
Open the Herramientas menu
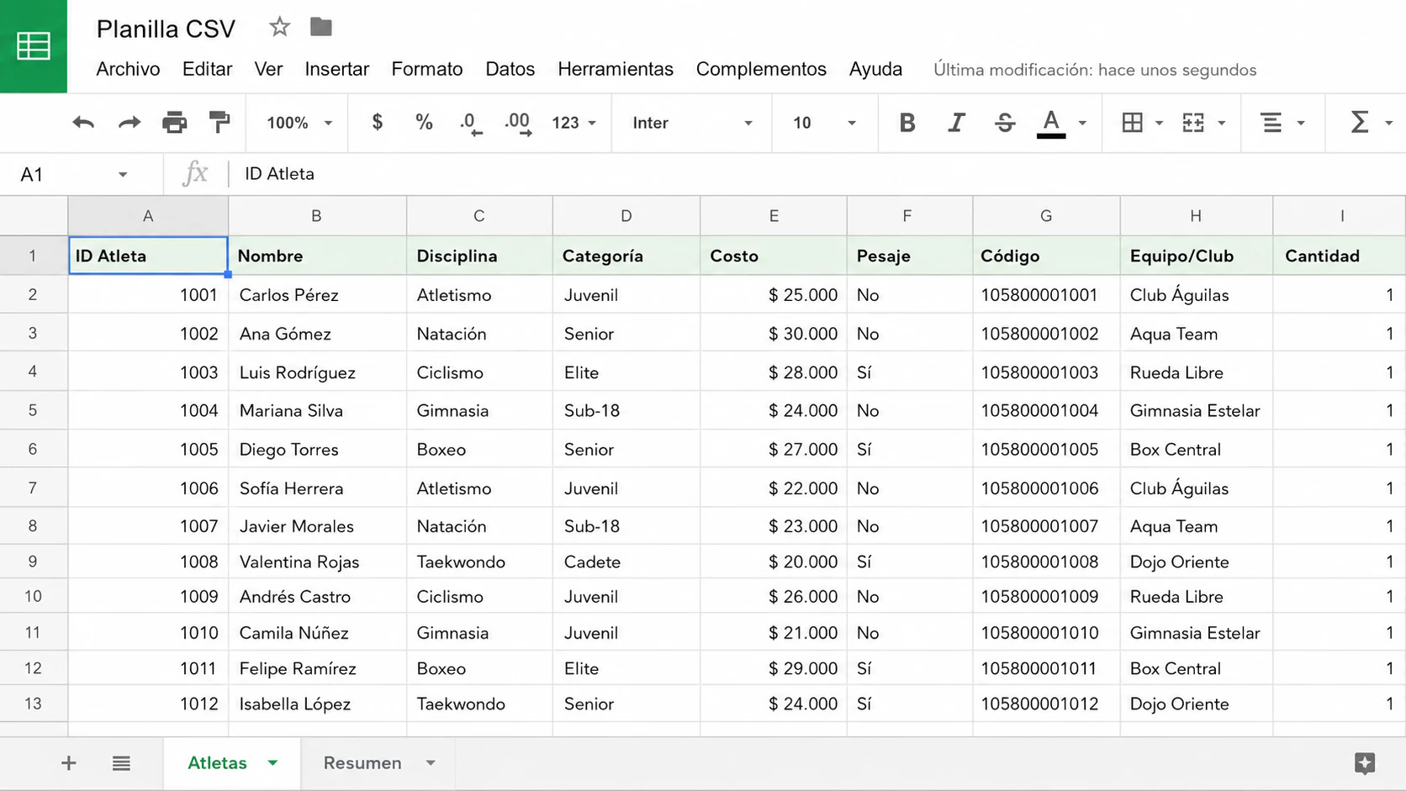[x=616, y=69]
